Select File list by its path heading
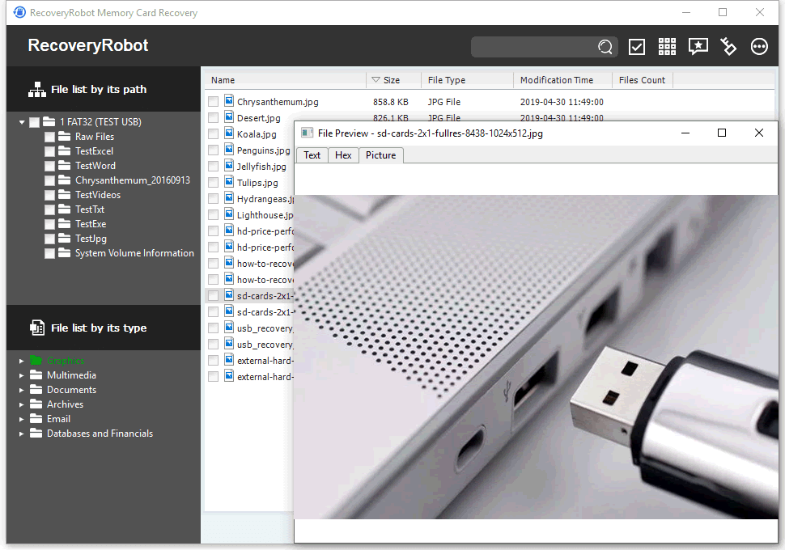 (99, 90)
